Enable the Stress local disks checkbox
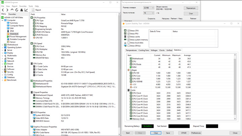 128,43
